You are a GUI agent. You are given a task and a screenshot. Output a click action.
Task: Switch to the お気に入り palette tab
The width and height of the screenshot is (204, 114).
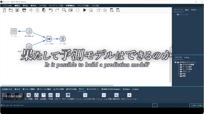(x=7, y=89)
